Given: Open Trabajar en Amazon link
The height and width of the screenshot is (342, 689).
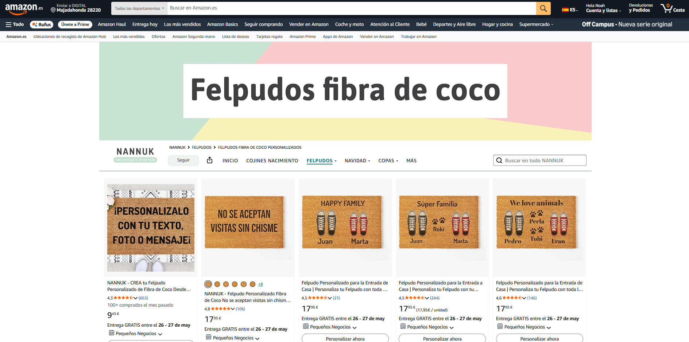Looking at the screenshot, I should pyautogui.click(x=418, y=36).
